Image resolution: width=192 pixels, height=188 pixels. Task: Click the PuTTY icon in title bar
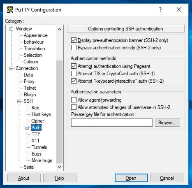point(10,9)
